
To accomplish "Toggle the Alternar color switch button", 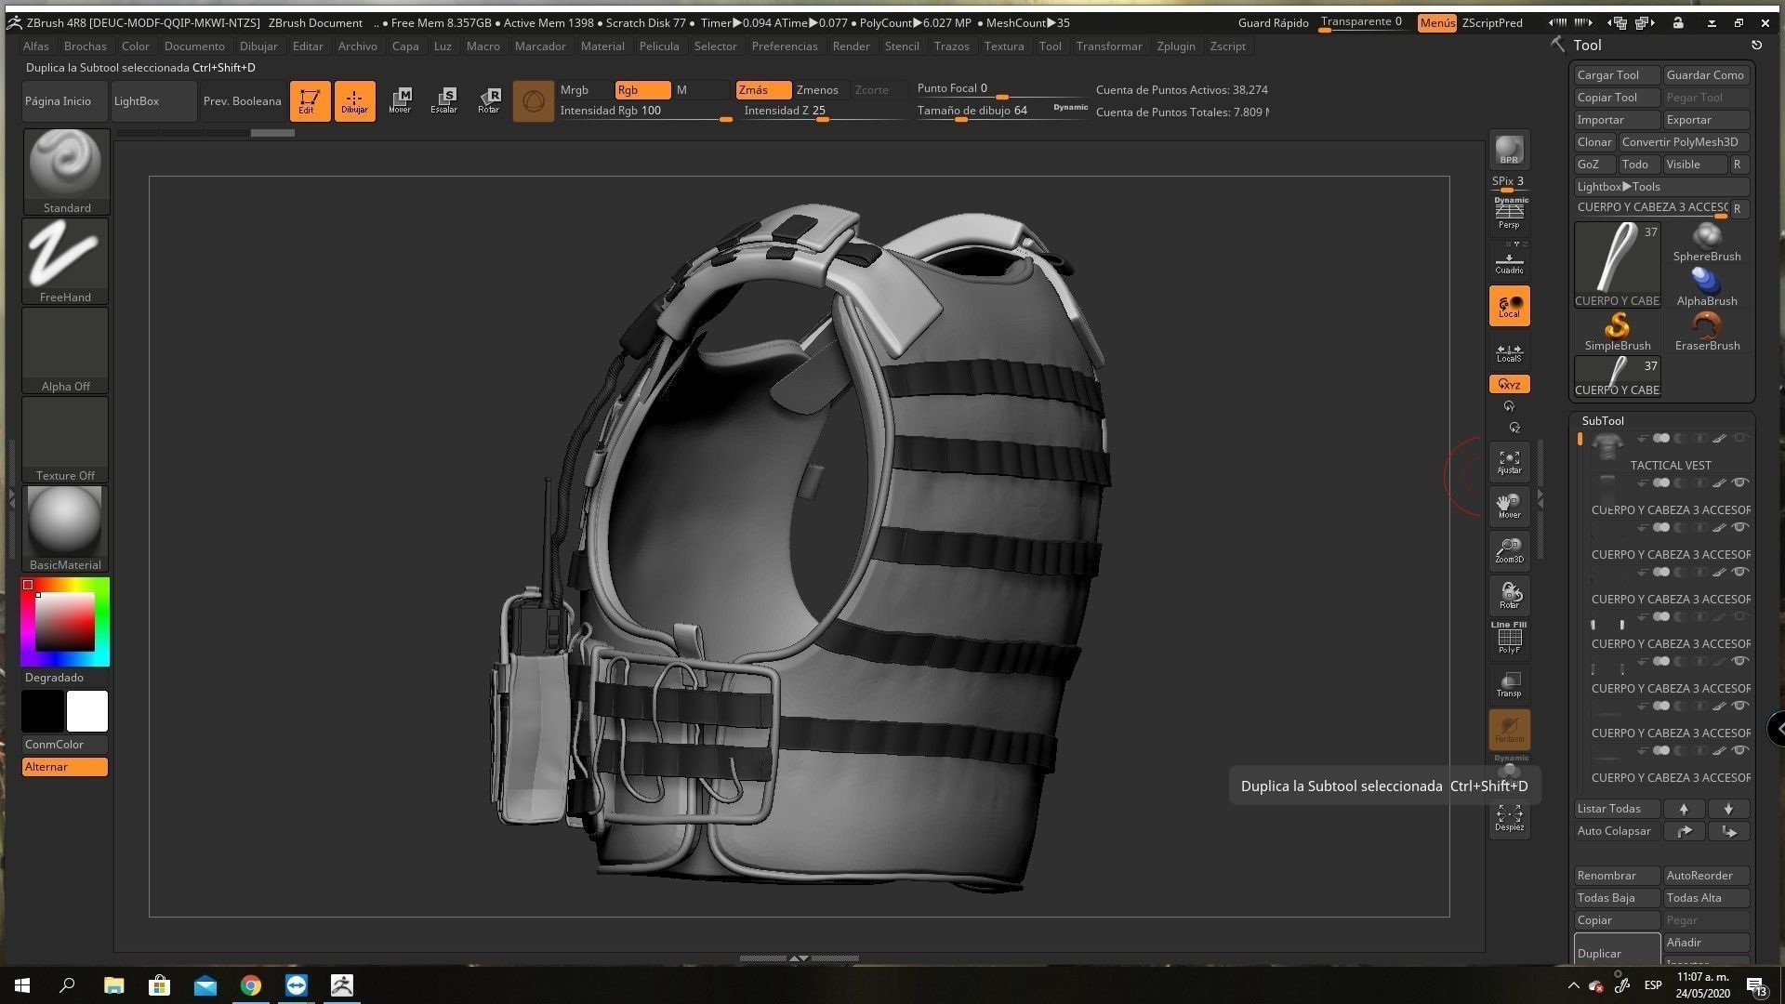I will [65, 767].
